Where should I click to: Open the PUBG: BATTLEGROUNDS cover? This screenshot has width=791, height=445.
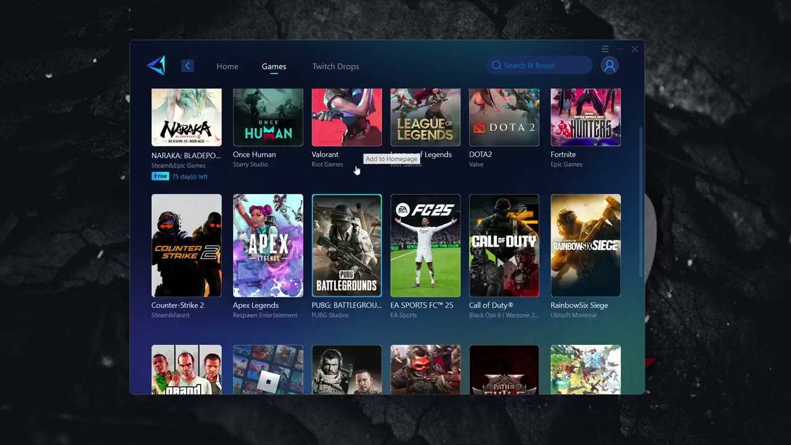(x=347, y=245)
